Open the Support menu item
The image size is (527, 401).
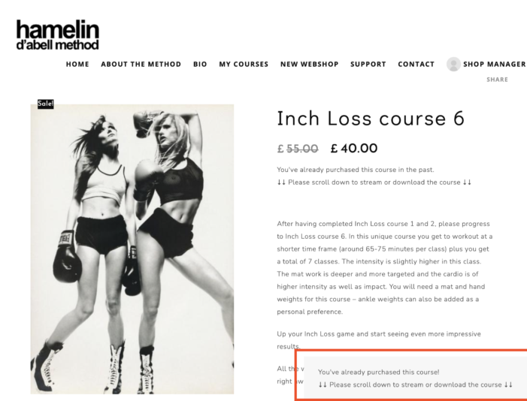pyautogui.click(x=368, y=64)
